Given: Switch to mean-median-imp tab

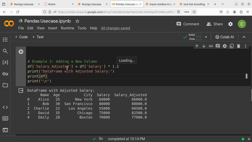Looking at the screenshot, I should point(161,4).
